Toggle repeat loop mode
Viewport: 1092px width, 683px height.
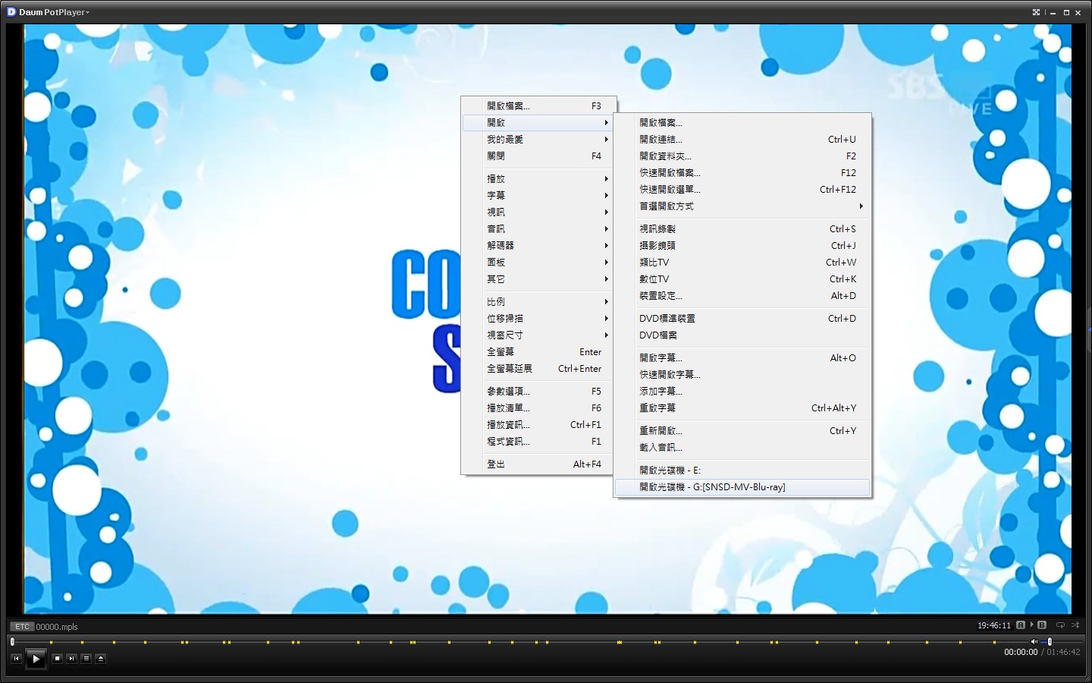pos(1060,625)
